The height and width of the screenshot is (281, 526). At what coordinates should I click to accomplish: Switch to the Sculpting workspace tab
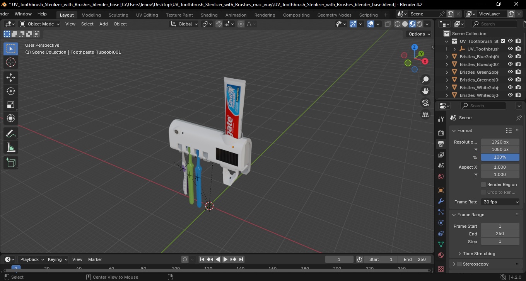coord(118,15)
